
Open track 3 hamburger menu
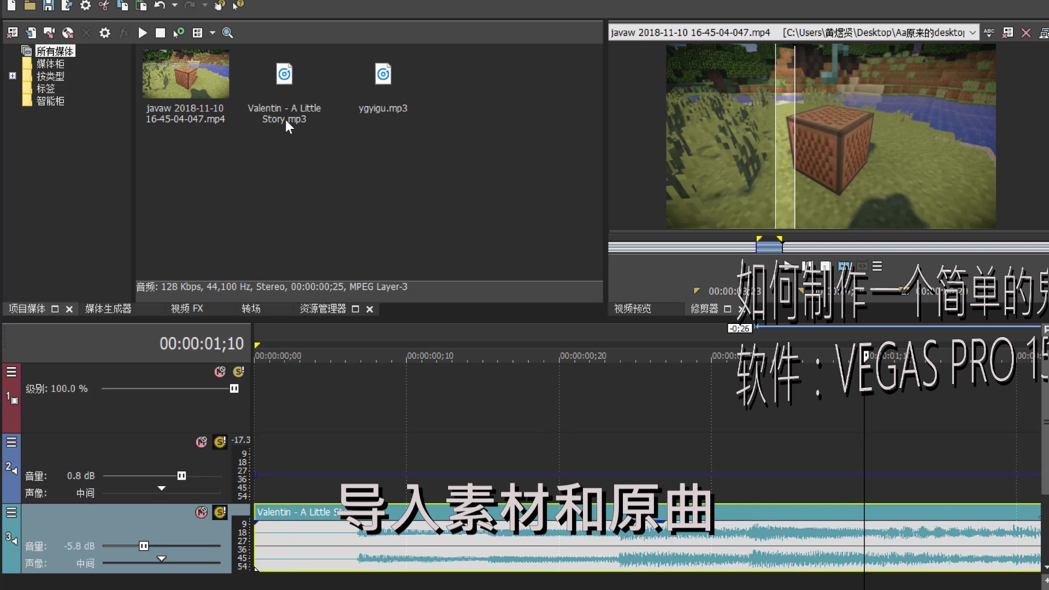click(11, 512)
